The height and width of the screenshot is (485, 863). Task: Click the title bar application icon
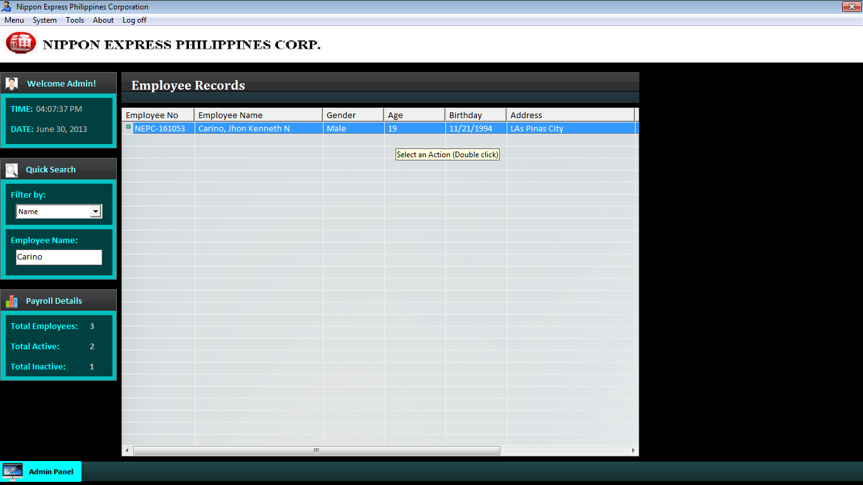pos(6,7)
